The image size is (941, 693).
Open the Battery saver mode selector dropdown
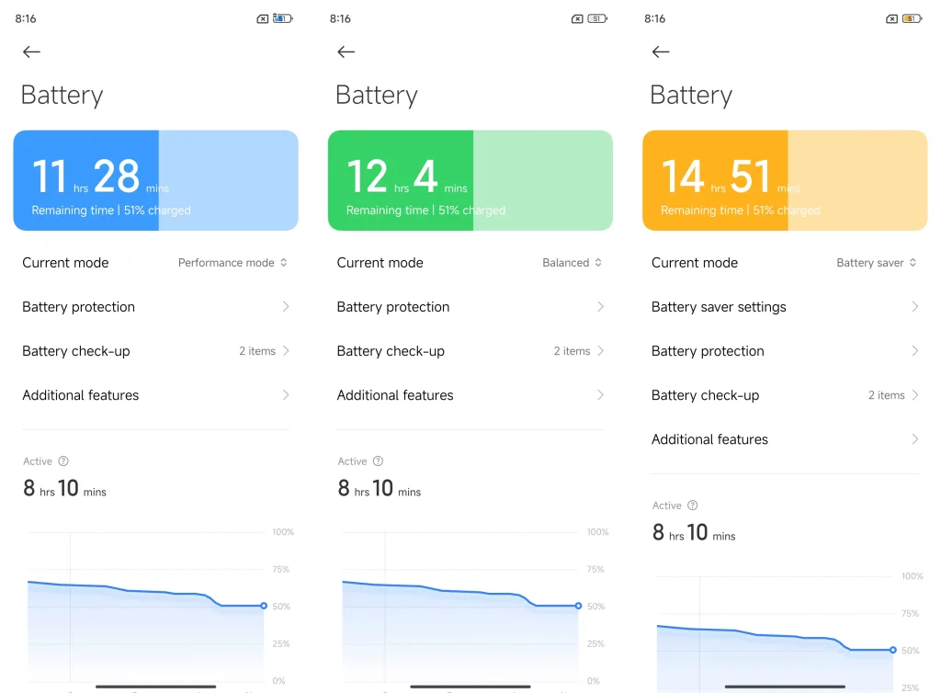(x=877, y=263)
